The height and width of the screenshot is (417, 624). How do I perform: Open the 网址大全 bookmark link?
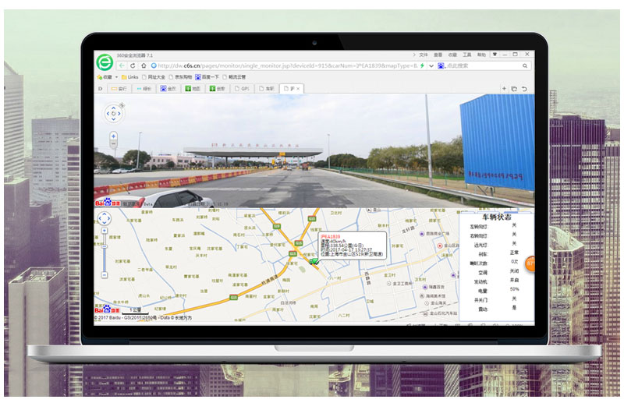pos(154,77)
